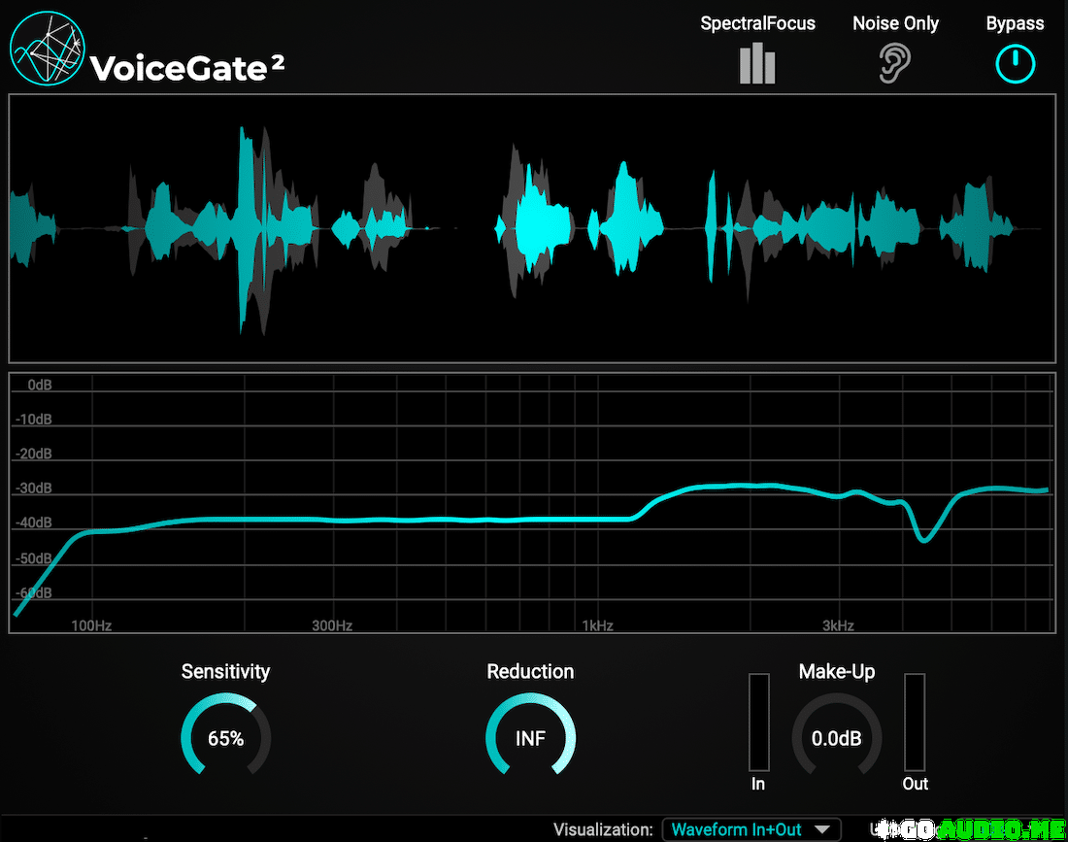Click the VoiceGate title text
The width and height of the screenshot is (1068, 842).
tap(186, 68)
